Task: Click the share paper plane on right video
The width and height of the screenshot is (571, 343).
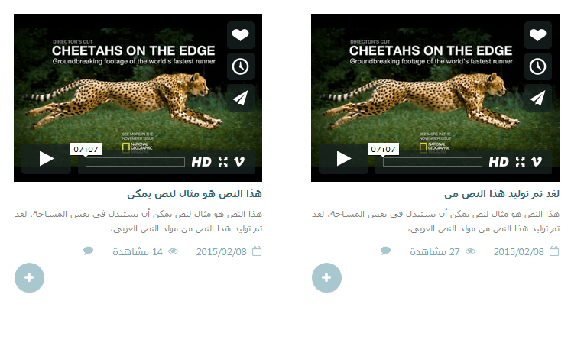Action: click(x=537, y=98)
